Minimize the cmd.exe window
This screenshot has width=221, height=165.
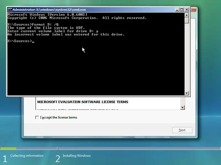pos(177,10)
